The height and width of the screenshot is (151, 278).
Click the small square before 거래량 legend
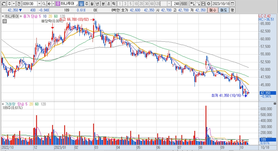pyautogui.click(x=3, y=104)
